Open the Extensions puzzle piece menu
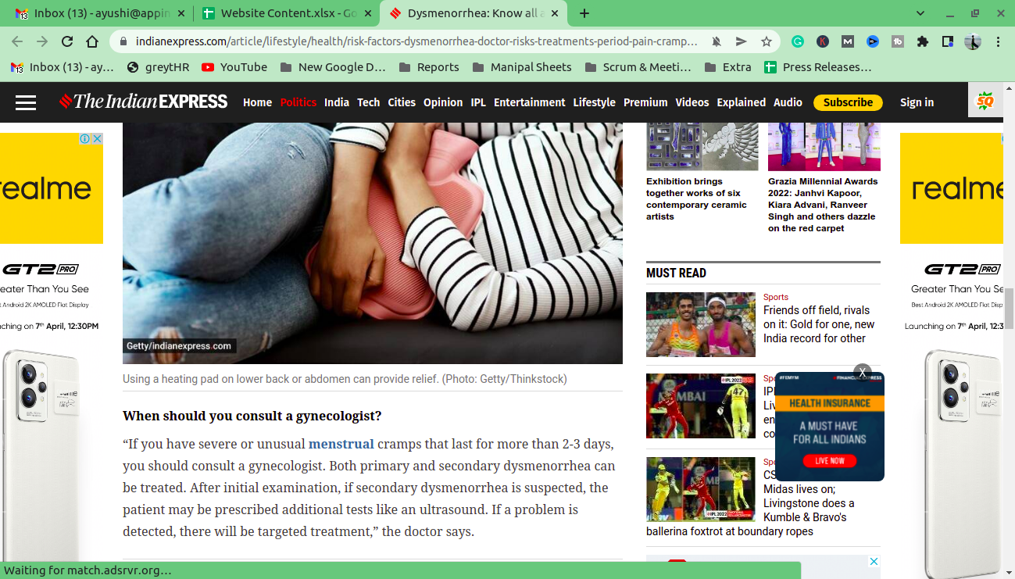 923,41
